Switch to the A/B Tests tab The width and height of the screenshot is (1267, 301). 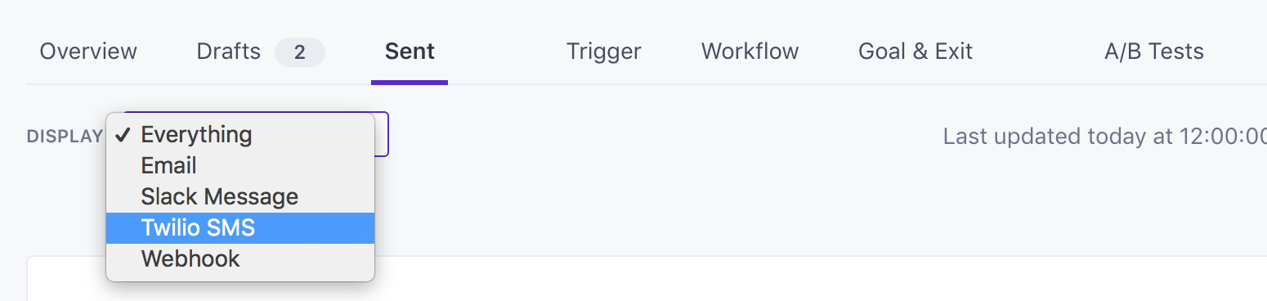tap(1153, 52)
